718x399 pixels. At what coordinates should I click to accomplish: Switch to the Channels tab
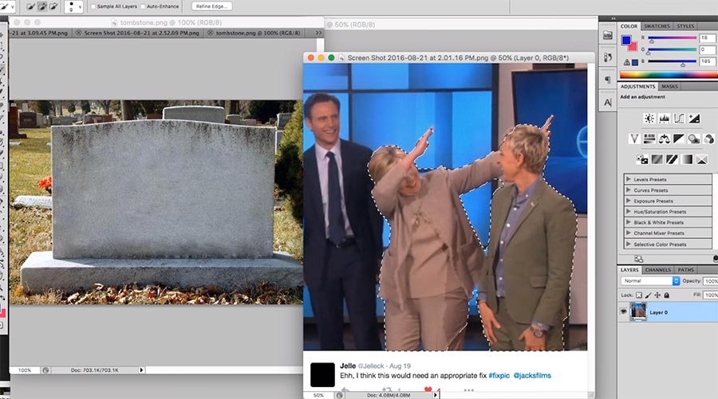coord(658,270)
